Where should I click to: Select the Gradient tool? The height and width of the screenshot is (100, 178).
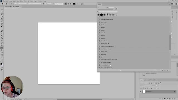[x=2, y=36]
